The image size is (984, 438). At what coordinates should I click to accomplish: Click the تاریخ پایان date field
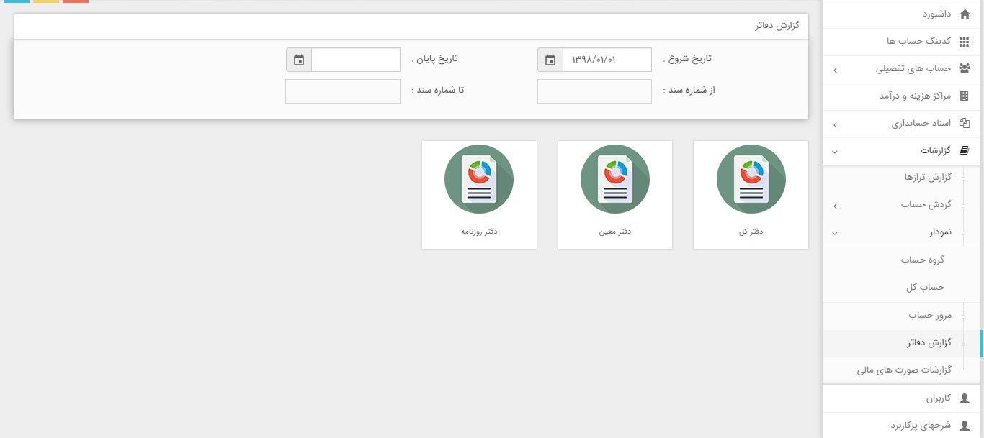pyautogui.click(x=355, y=60)
